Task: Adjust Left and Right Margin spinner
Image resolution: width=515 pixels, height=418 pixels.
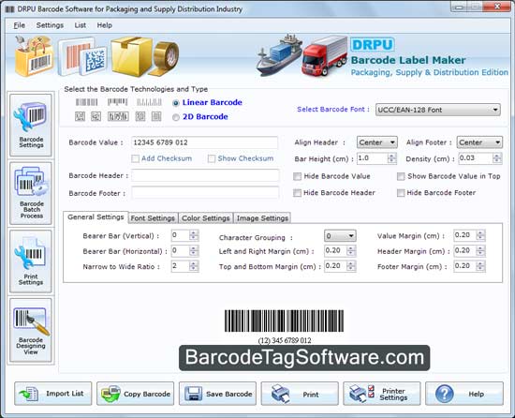Action: click(x=351, y=251)
